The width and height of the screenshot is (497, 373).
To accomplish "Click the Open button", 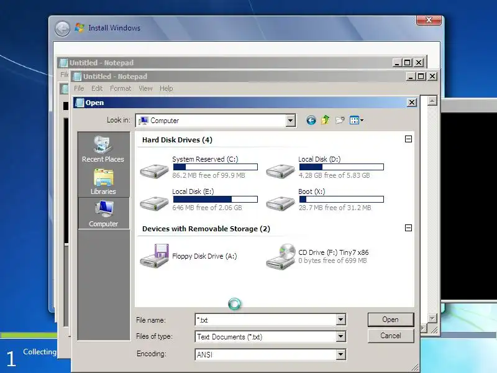I will pyautogui.click(x=391, y=320).
